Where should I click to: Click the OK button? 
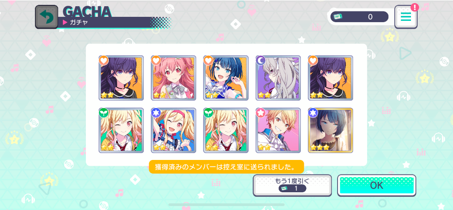tap(377, 186)
